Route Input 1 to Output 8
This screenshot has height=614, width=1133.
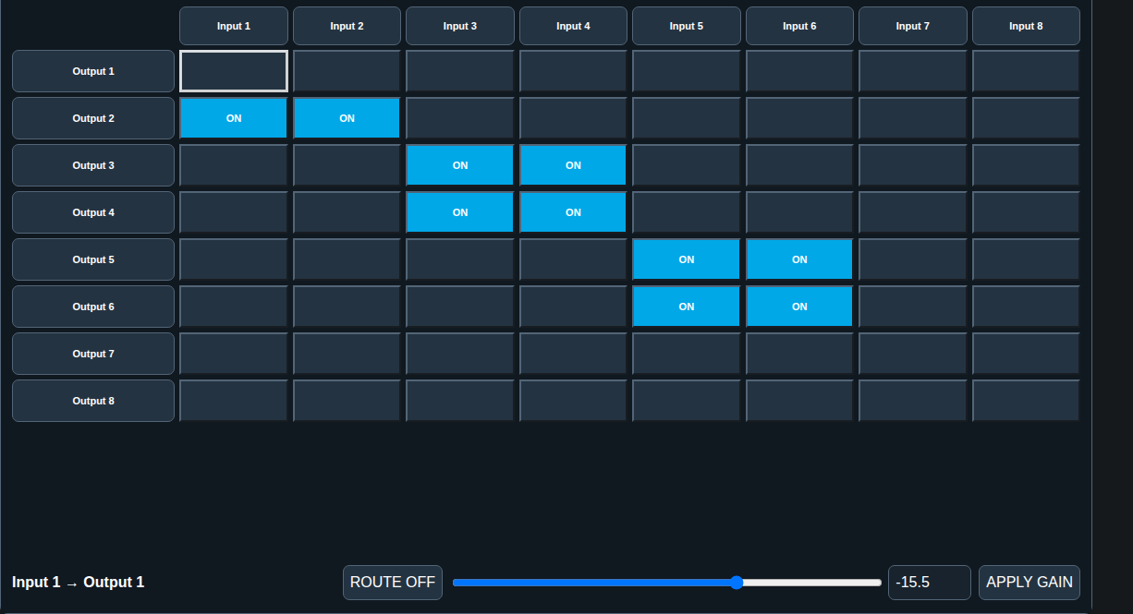234,401
